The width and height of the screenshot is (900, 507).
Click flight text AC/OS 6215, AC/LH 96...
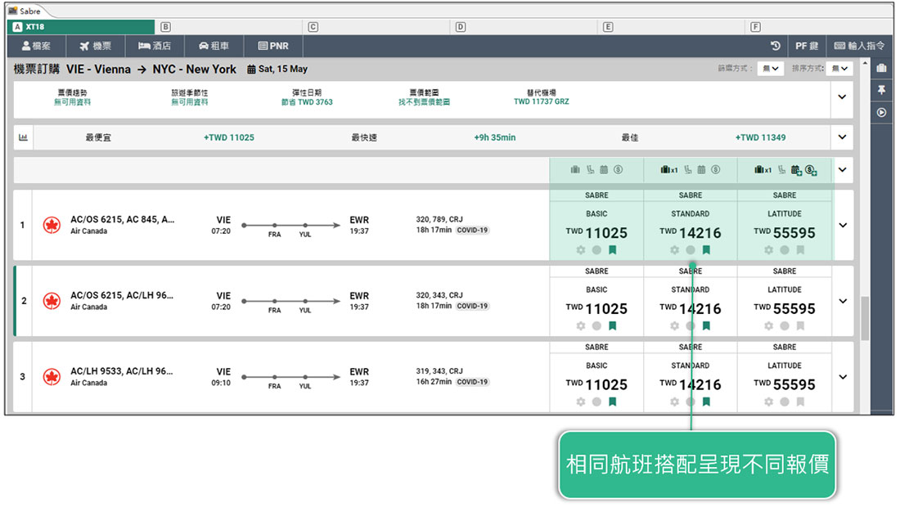122,295
